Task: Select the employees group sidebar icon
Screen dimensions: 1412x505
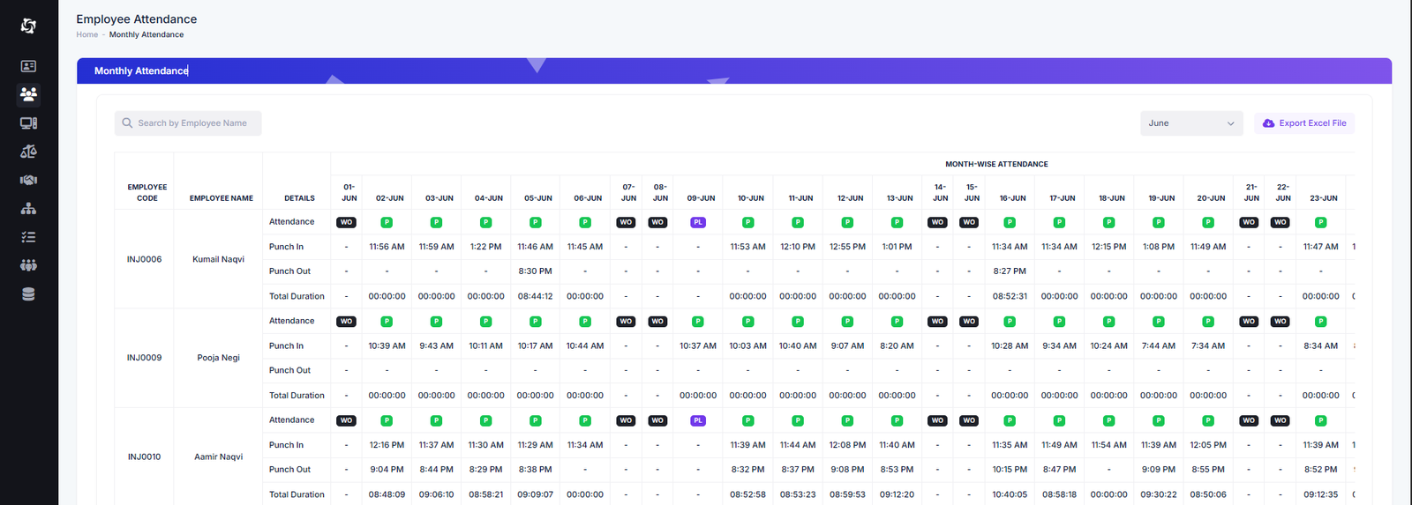Action: click(28, 94)
